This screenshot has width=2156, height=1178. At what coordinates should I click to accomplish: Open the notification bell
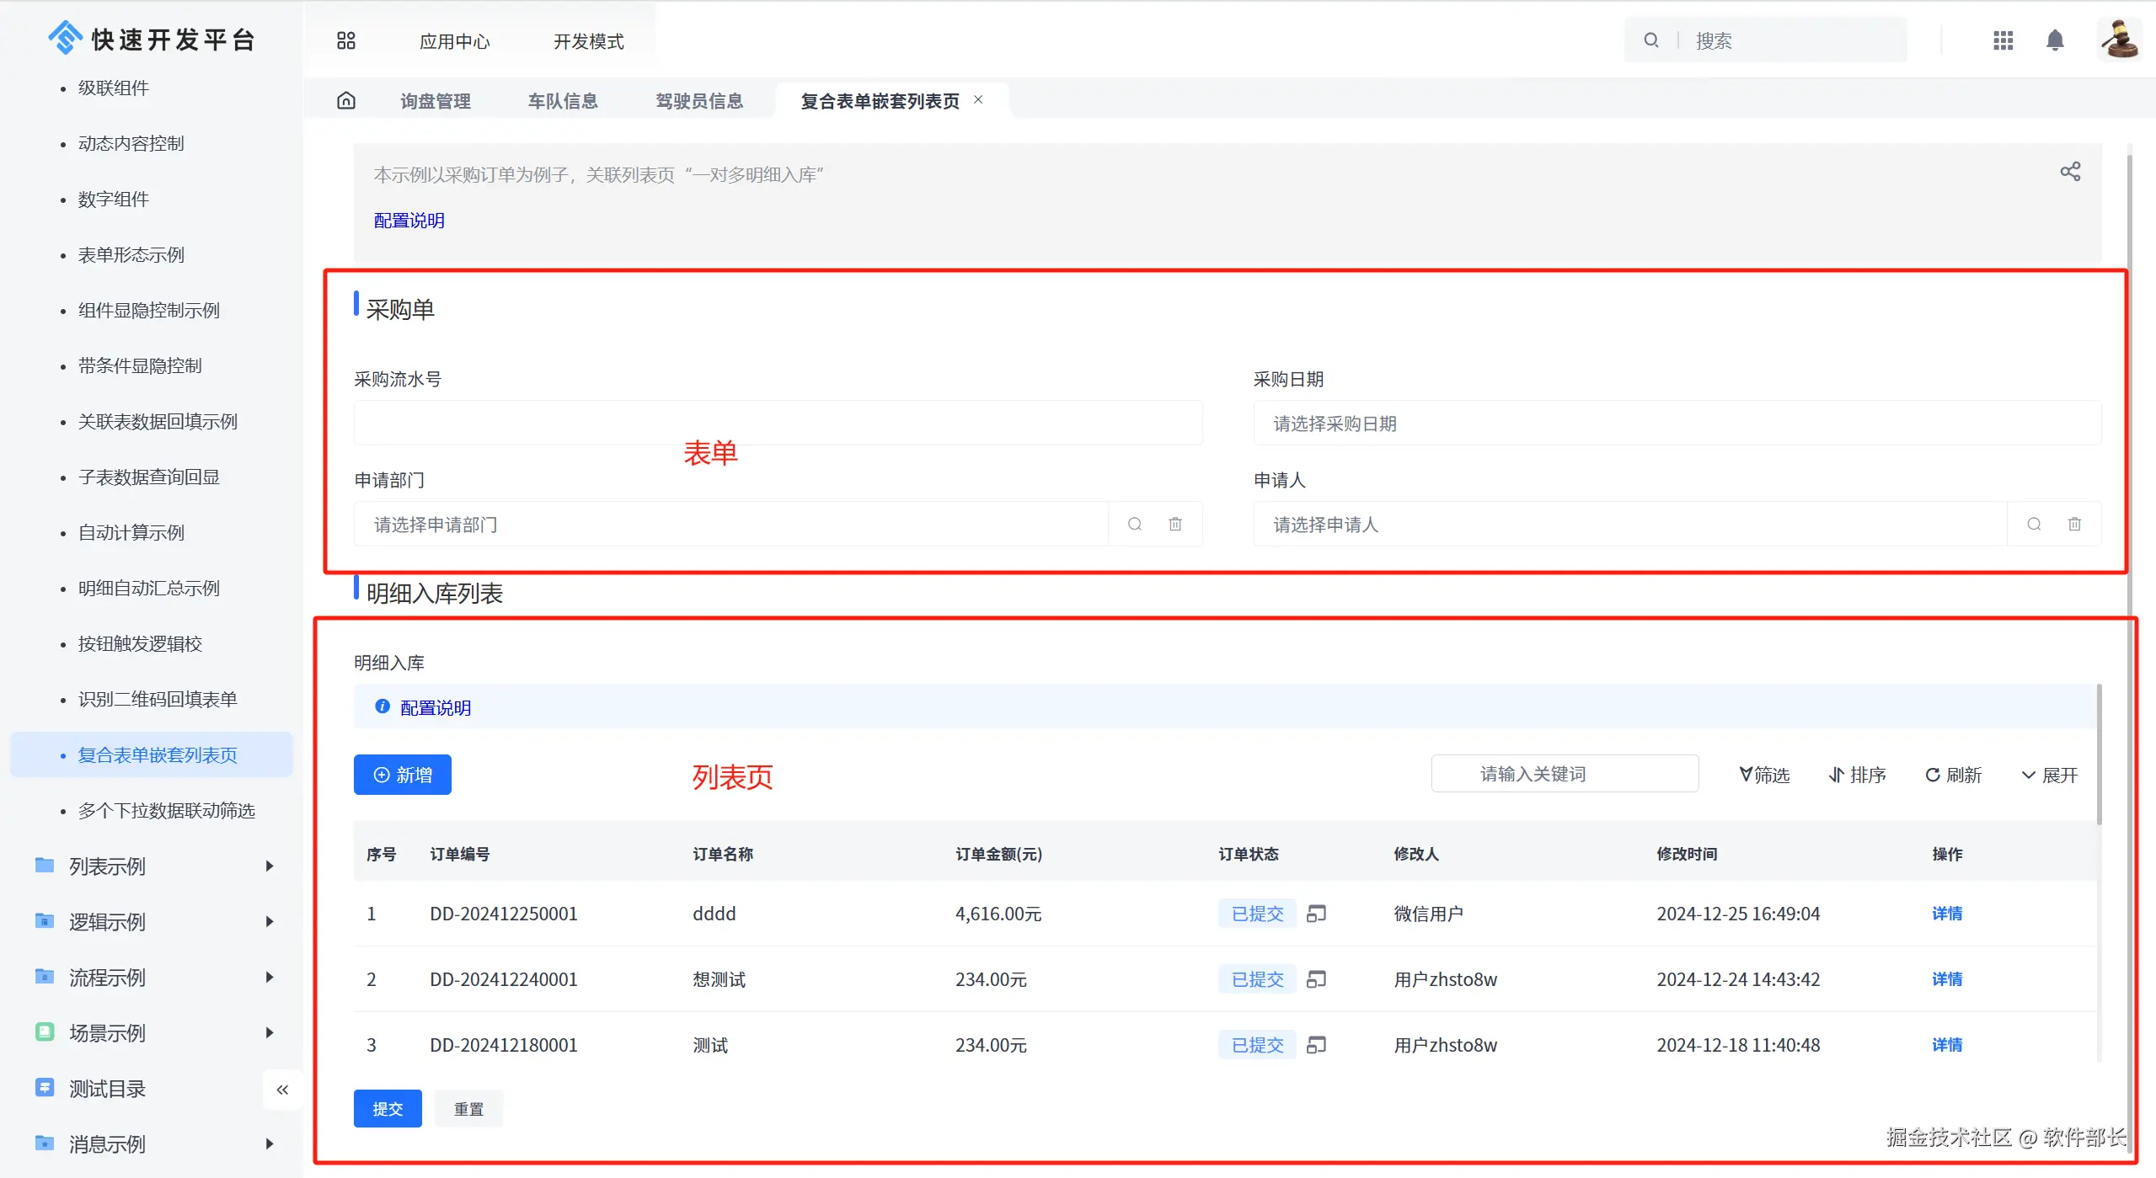point(2054,40)
